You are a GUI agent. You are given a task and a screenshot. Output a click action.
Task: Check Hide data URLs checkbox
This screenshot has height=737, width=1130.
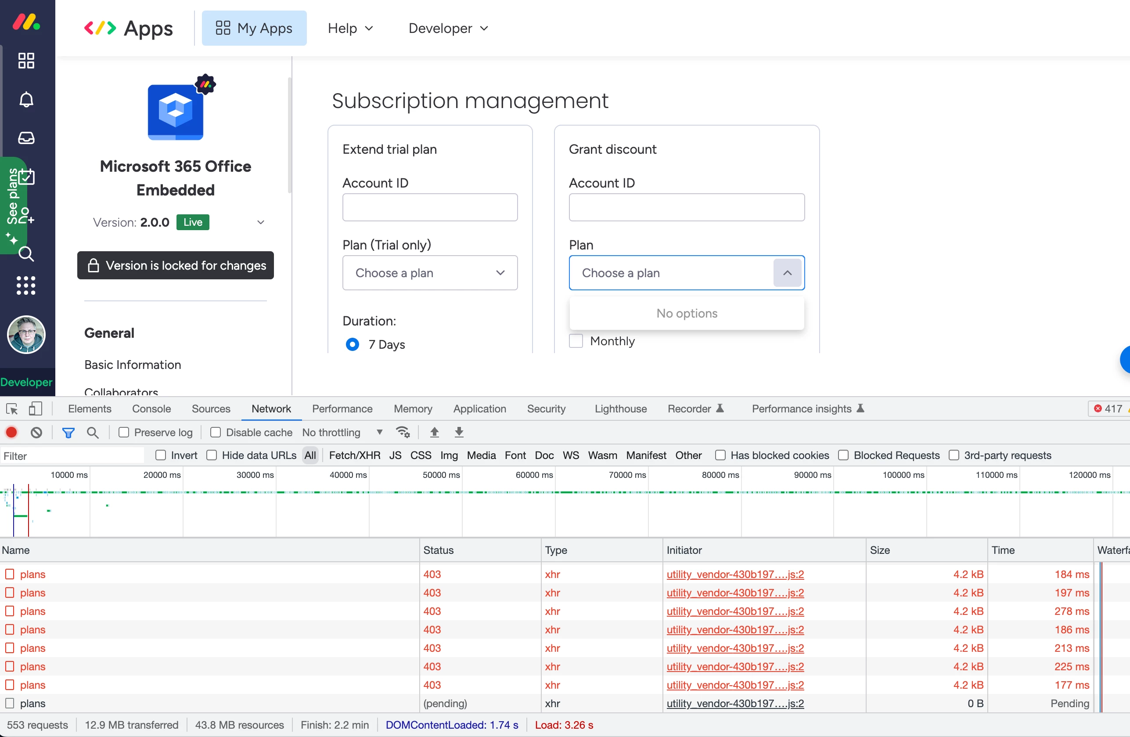(212, 455)
